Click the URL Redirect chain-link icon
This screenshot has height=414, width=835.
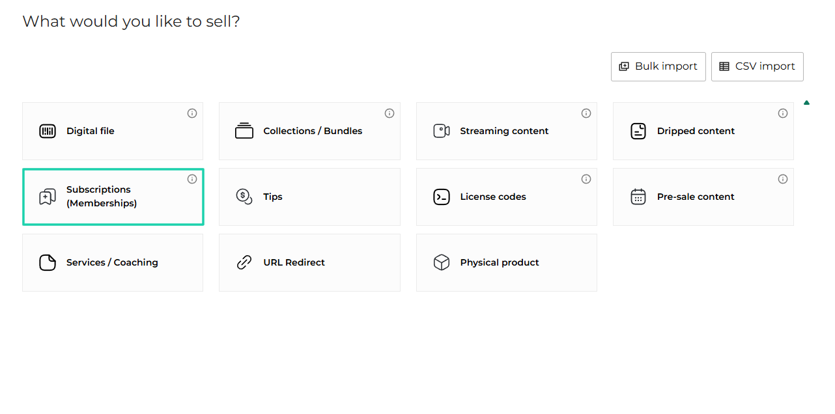(x=244, y=262)
